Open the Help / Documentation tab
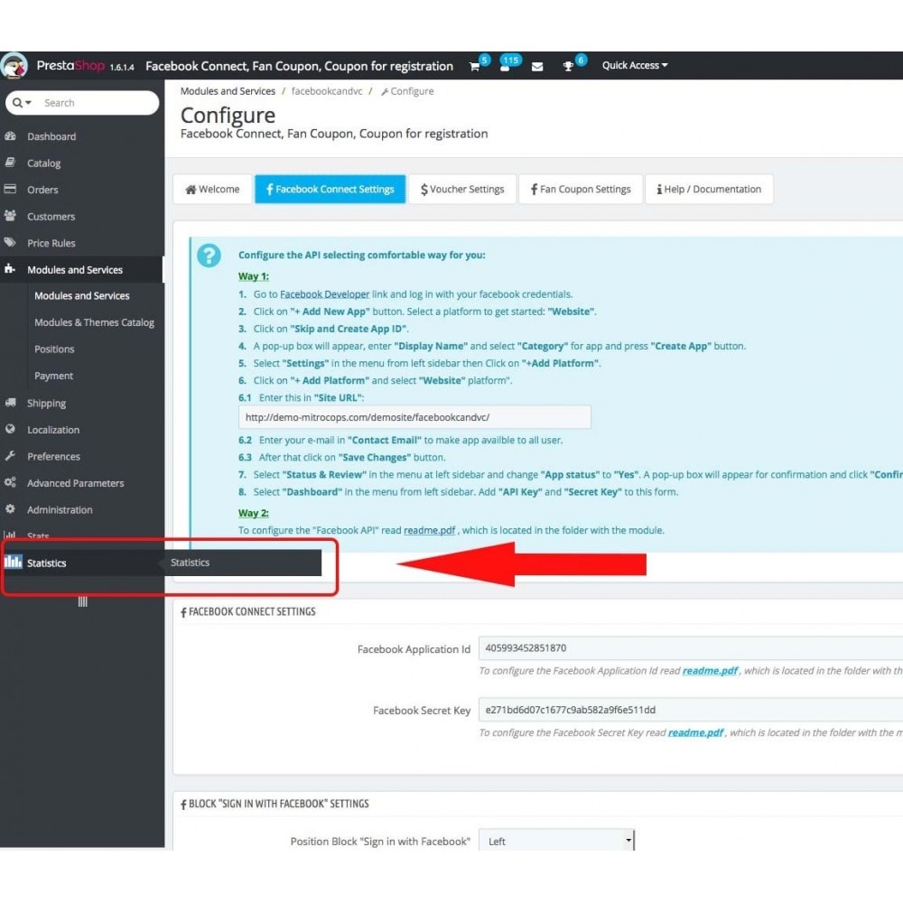Screen dimensions: 903x903 pyautogui.click(x=709, y=189)
